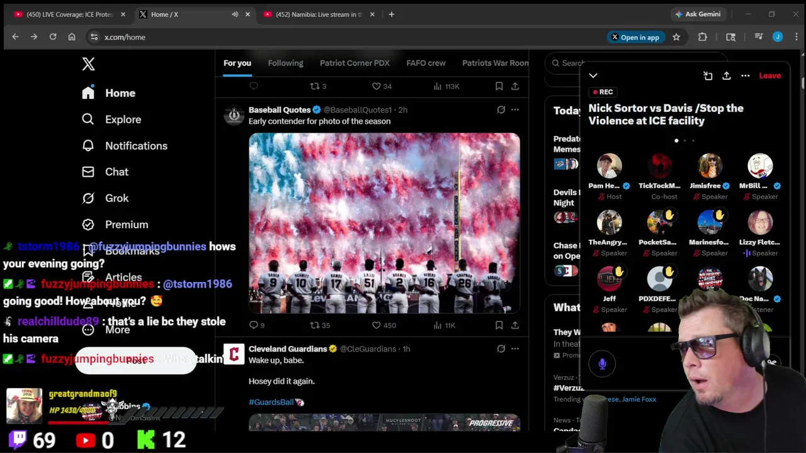
Task: Open the Cleveland Guardians profile name
Action: click(x=288, y=349)
